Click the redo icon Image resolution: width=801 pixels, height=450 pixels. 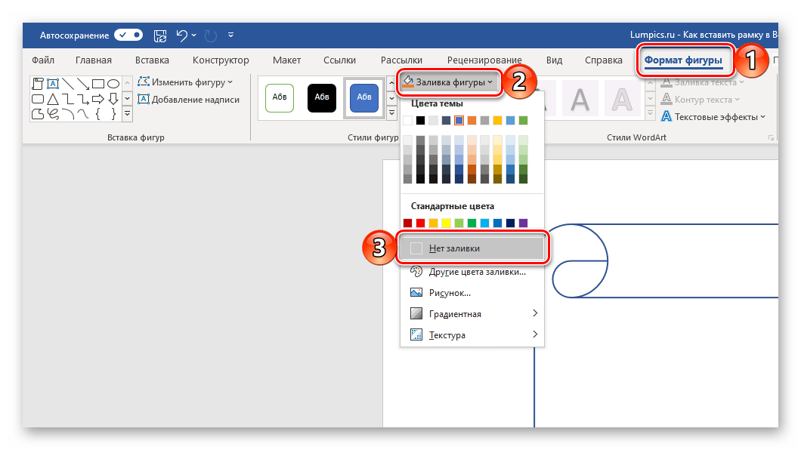211,35
